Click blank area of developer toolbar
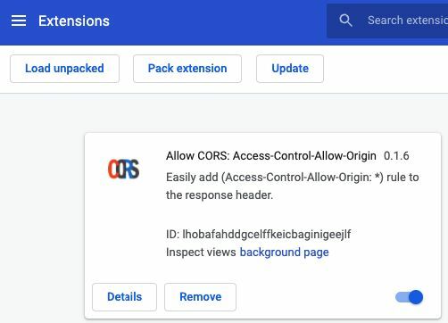Image resolution: width=448 pixels, height=323 pixels. pyautogui.click(x=384, y=69)
